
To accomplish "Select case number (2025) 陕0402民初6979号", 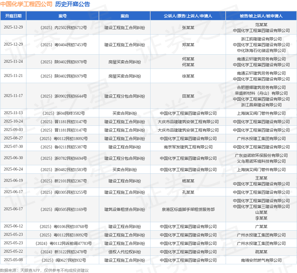I will tap(64, 76).
